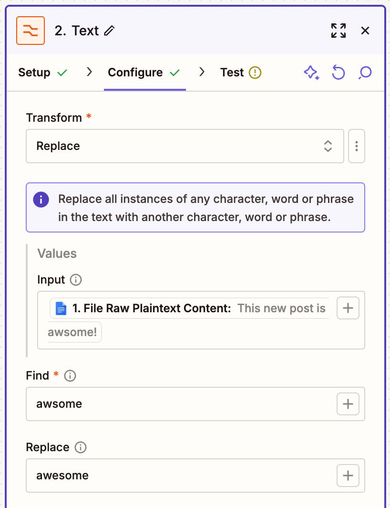Open the three-dot menu beside Transform
390x508 pixels.
356,146
